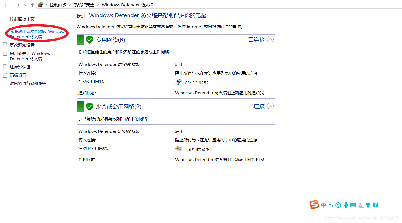Image resolution: width=402 pixels, height=223 pixels.
Task: Select the 未识别的网络 text
Action: pyautogui.click(x=197, y=150)
